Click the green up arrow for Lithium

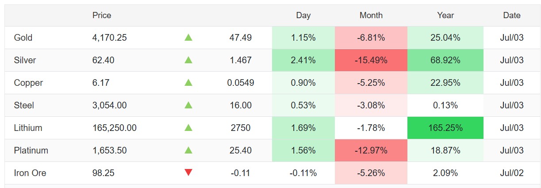pyautogui.click(x=188, y=128)
